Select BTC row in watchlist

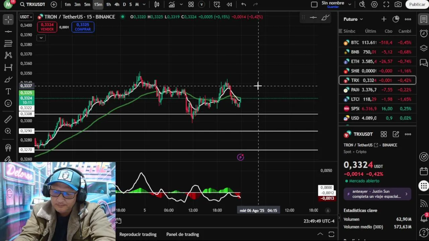point(377,43)
